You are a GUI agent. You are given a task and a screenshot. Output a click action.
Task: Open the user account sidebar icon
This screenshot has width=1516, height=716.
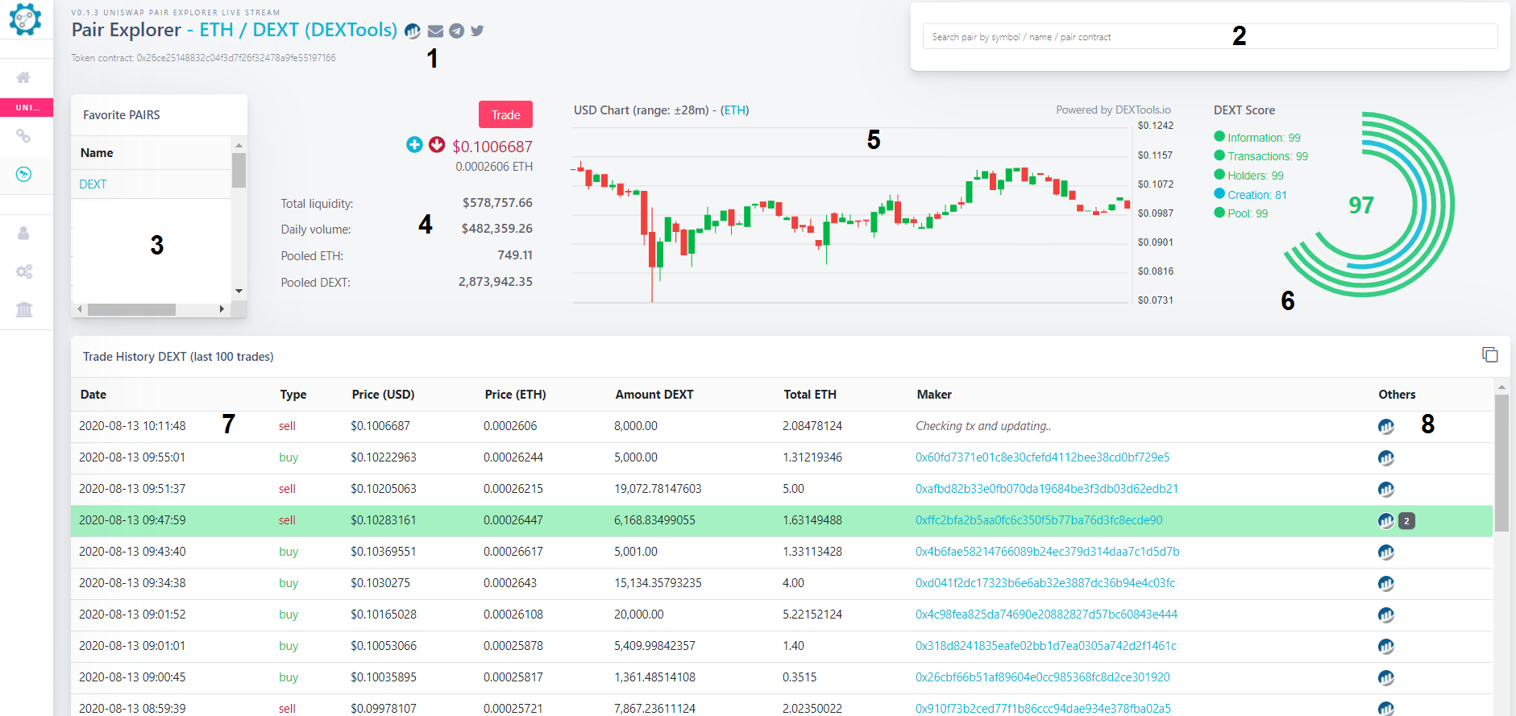point(24,233)
